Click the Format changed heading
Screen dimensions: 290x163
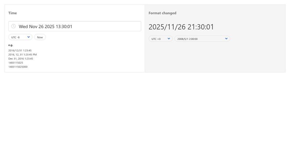(162, 13)
